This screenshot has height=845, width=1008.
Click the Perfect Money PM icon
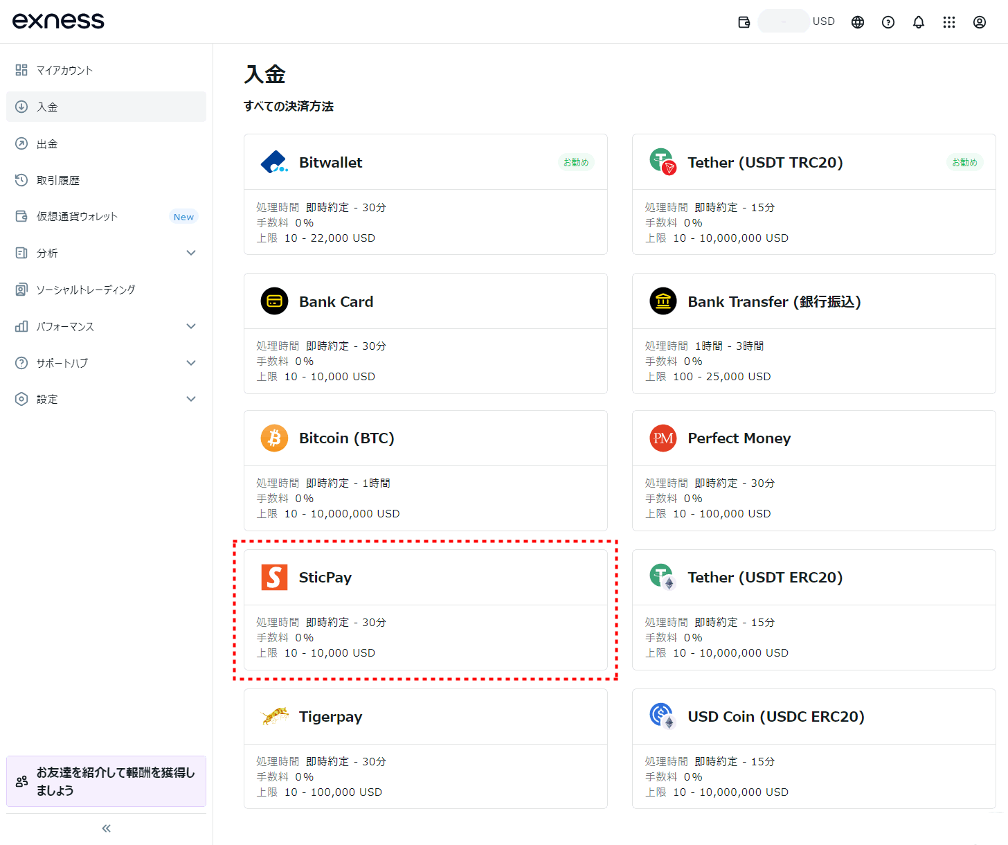tap(663, 438)
